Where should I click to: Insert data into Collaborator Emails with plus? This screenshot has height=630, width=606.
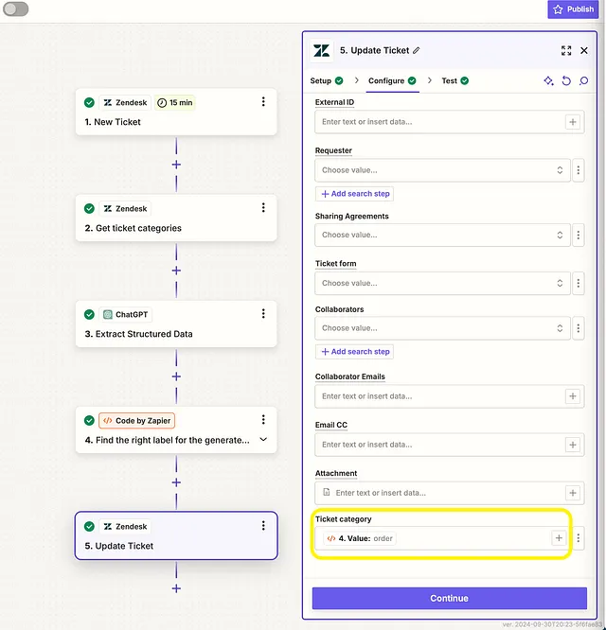pyautogui.click(x=573, y=396)
